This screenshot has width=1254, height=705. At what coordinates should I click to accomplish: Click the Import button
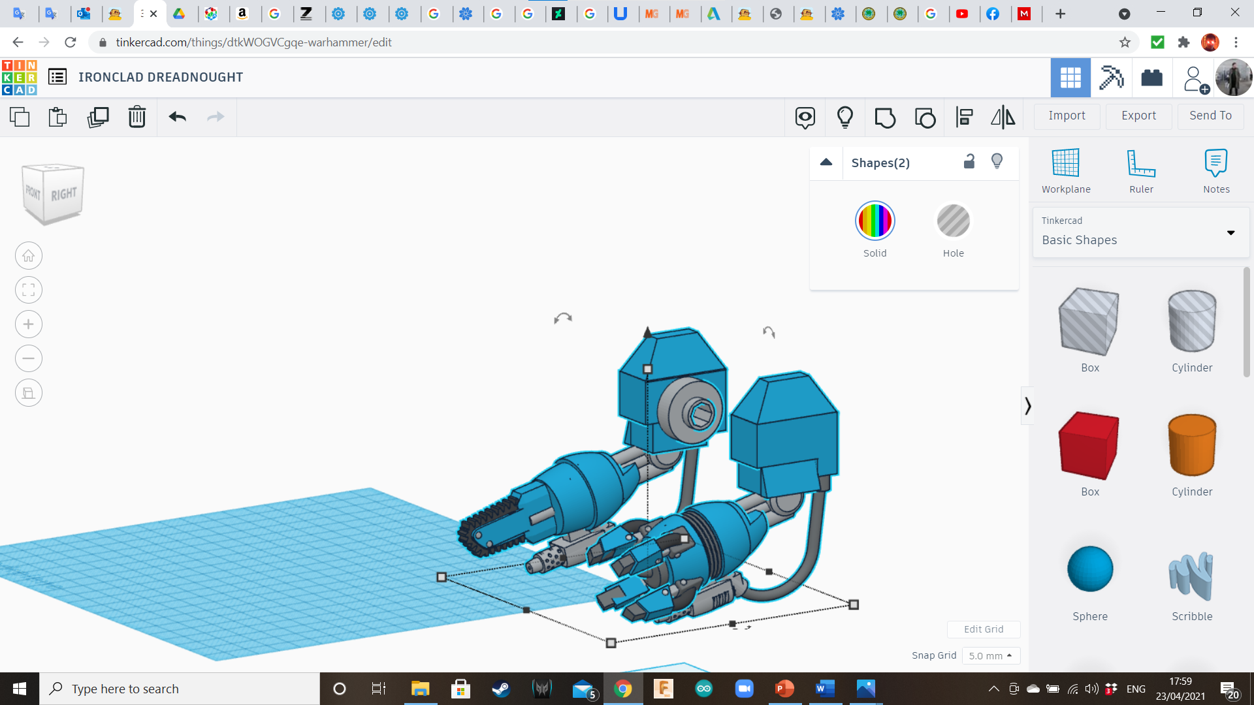click(x=1067, y=116)
